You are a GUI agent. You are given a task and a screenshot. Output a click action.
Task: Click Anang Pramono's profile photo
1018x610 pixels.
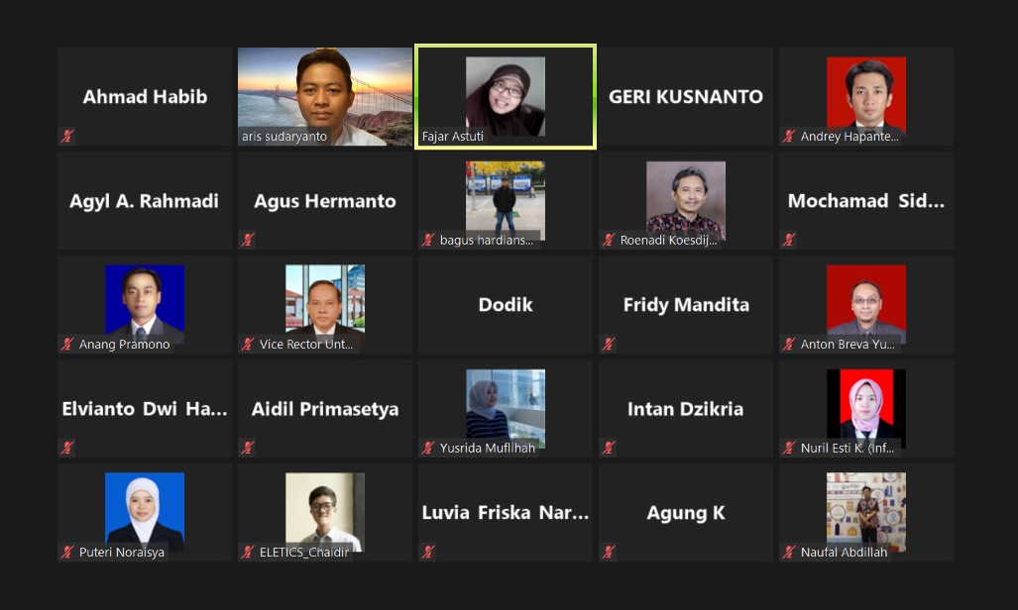144,302
